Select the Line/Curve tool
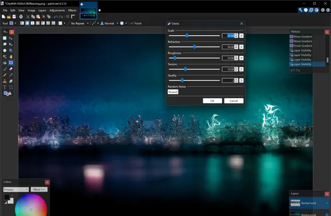 [x=11, y=87]
